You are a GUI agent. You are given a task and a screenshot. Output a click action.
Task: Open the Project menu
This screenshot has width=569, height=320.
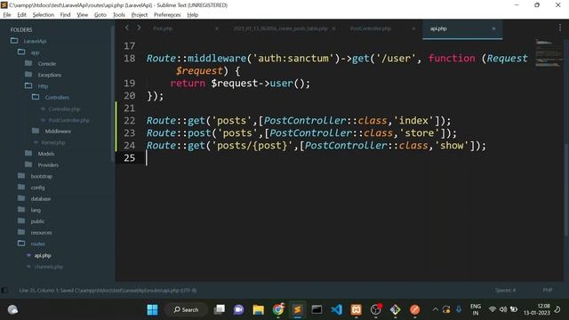tap(140, 15)
